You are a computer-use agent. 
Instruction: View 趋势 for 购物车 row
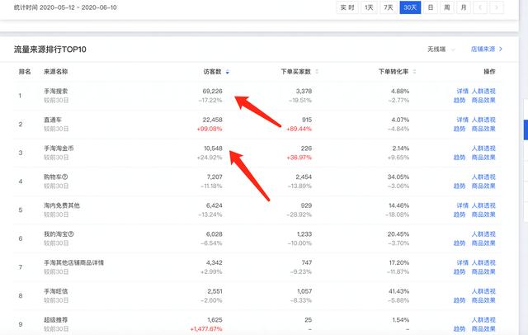[460, 186]
